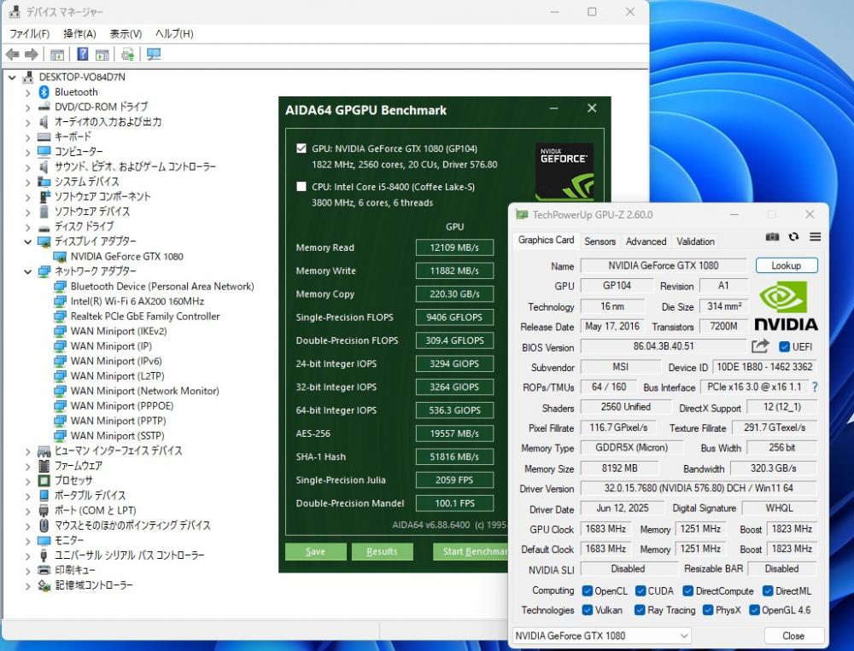The width and height of the screenshot is (854, 651).
Task: Click the Close button at GPU-Z bottom
Action: tap(793, 636)
